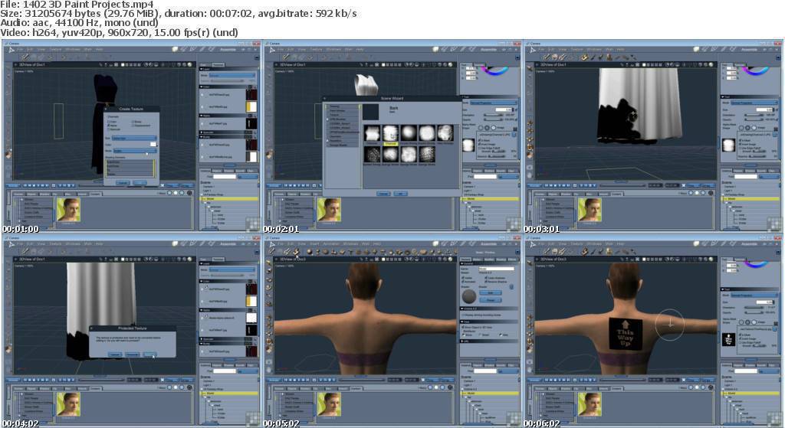Click top tool in 00:05:02 frame left tool strip
Screen dimensions: 785x428
[x=268, y=263]
